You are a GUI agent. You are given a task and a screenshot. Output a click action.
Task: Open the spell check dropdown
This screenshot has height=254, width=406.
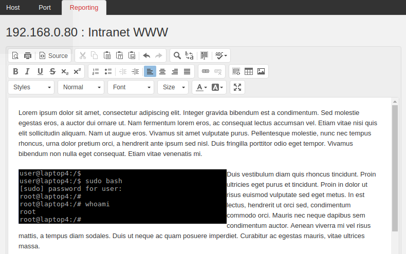tap(221, 55)
